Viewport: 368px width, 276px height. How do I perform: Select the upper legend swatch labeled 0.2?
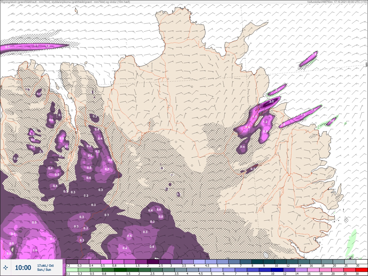(x=72, y=262)
